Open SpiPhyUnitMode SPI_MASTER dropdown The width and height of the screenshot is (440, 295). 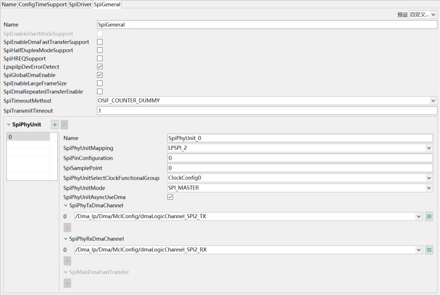[429, 188]
